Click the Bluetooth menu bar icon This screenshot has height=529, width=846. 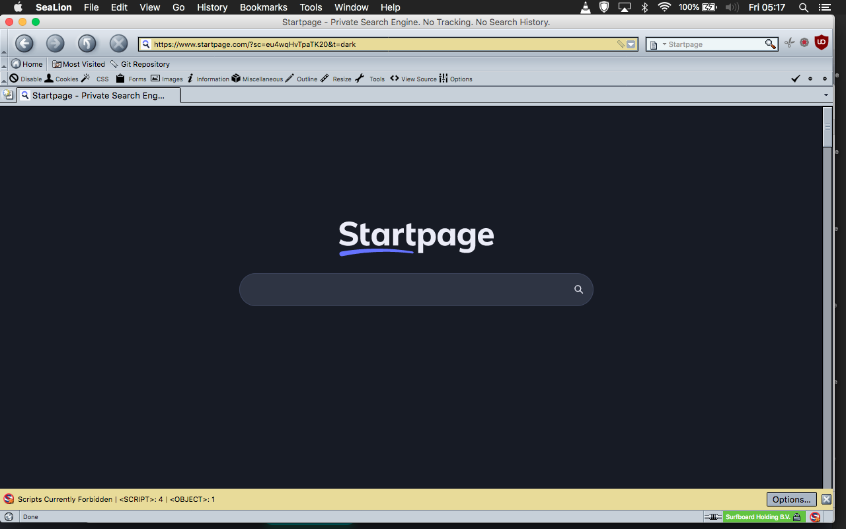645,7
